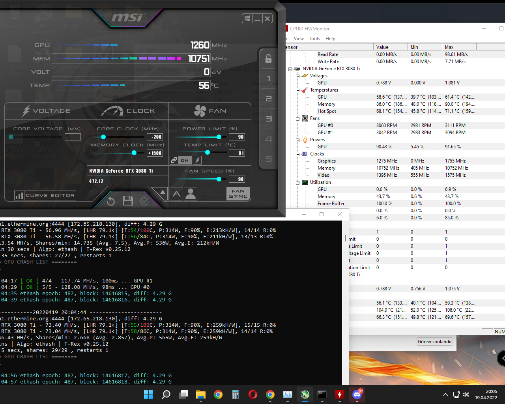This screenshot has width=505, height=404.
Task: Open the Curve Editor in Afterburner
Action: pyautogui.click(x=45, y=195)
